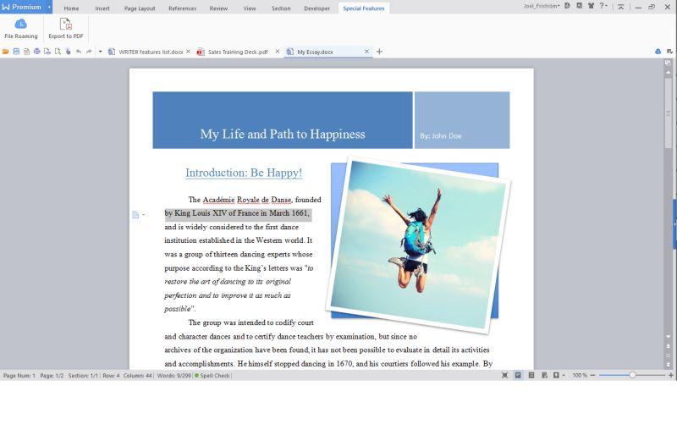
Task: Click the Page: 1/2 status entry
Action: tap(52, 376)
